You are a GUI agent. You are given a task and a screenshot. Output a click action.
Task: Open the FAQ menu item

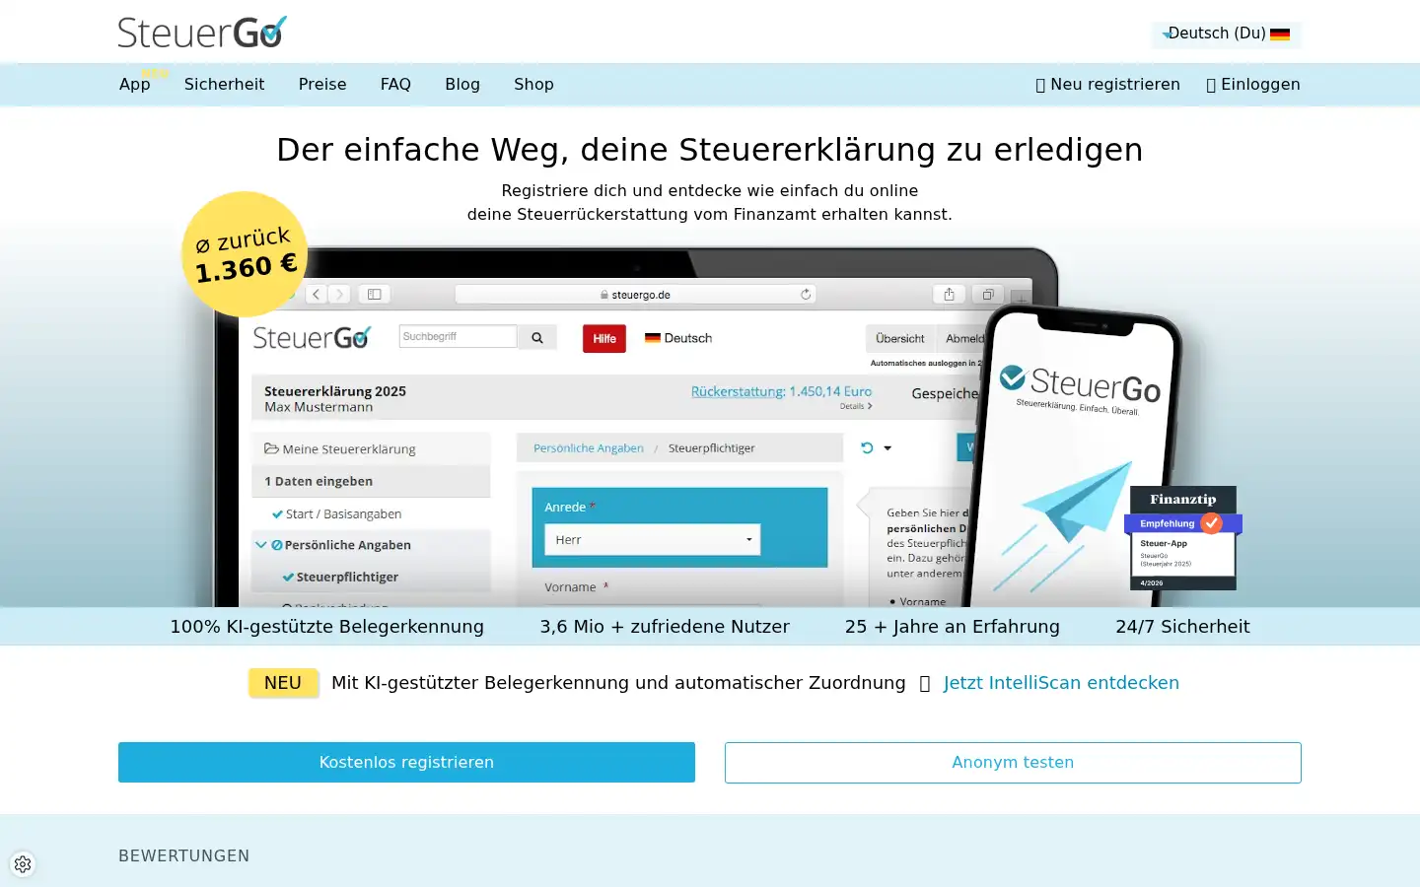click(395, 85)
